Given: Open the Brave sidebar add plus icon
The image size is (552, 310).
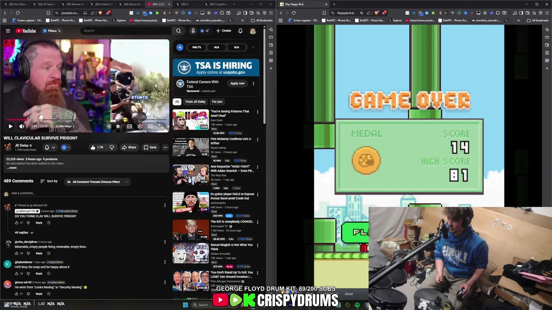Looking at the screenshot, I should click(270, 68).
